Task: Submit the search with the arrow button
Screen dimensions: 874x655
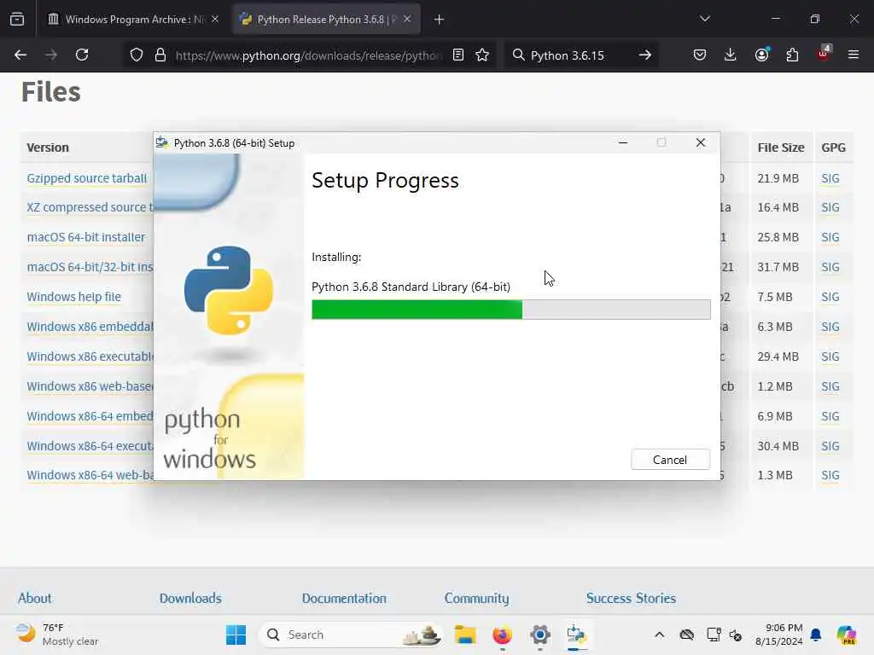Action: 645,55
